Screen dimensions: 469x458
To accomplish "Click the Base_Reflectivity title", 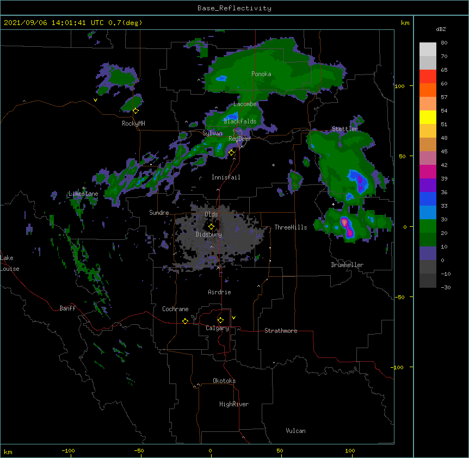I will 234,8.
